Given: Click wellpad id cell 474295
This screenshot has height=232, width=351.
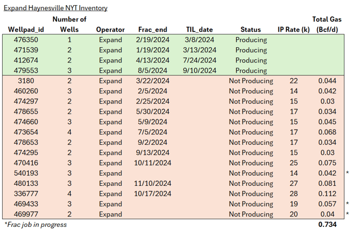Looking at the screenshot, I should (x=26, y=153).
